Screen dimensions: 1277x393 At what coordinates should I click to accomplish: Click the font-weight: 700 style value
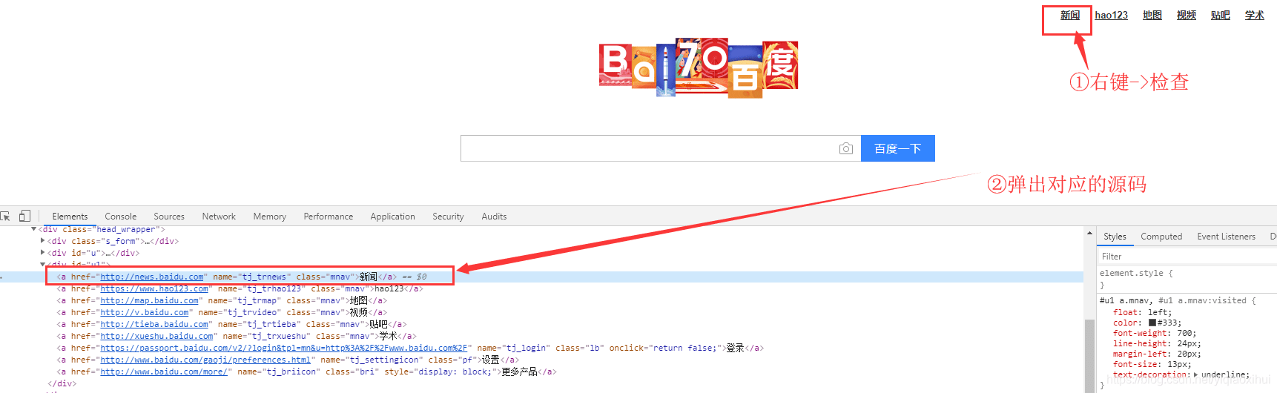(1187, 333)
